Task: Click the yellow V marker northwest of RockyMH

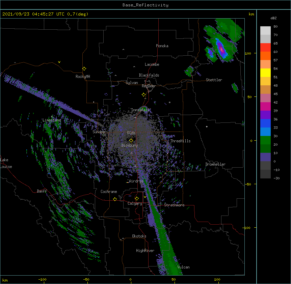Action: (x=59, y=62)
